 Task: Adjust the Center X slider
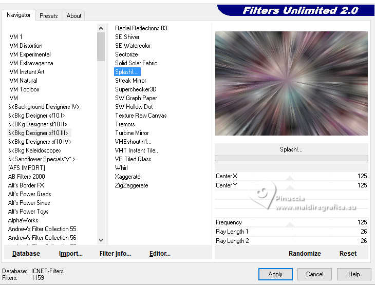291,176
